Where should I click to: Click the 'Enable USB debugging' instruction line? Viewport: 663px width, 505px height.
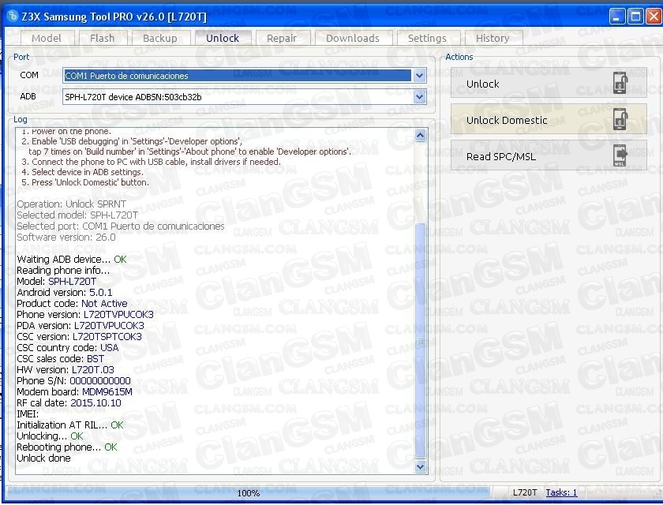tap(132, 141)
